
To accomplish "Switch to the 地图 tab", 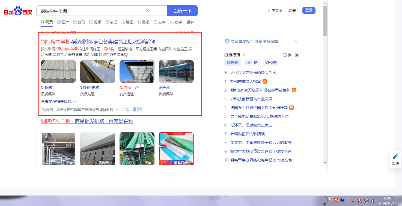I will (127, 22).
